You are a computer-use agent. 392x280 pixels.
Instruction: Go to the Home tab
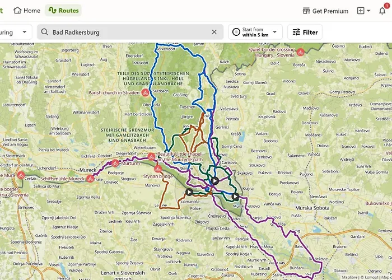click(x=27, y=11)
